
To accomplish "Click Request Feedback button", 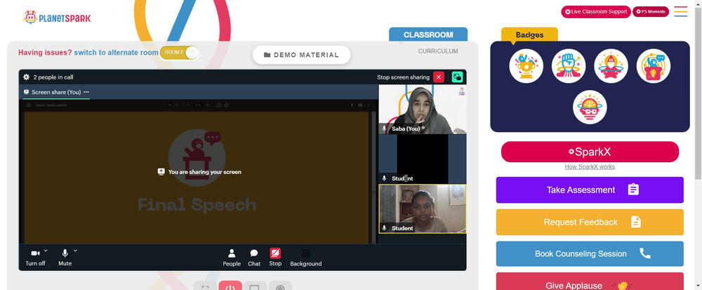I will [x=590, y=222].
